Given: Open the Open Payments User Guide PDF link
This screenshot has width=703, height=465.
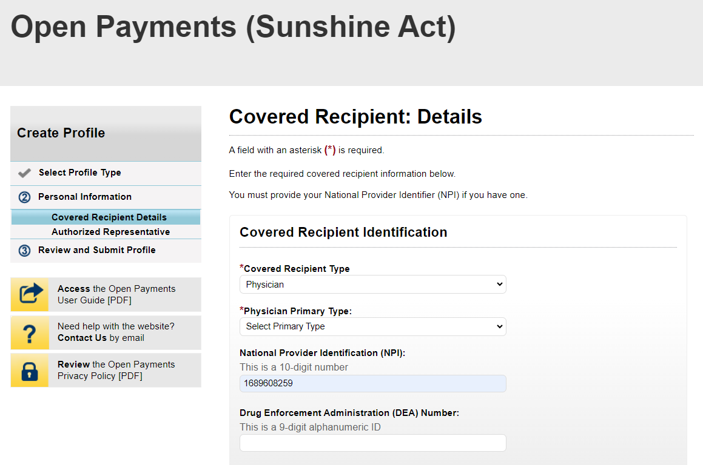Looking at the screenshot, I should click(116, 294).
